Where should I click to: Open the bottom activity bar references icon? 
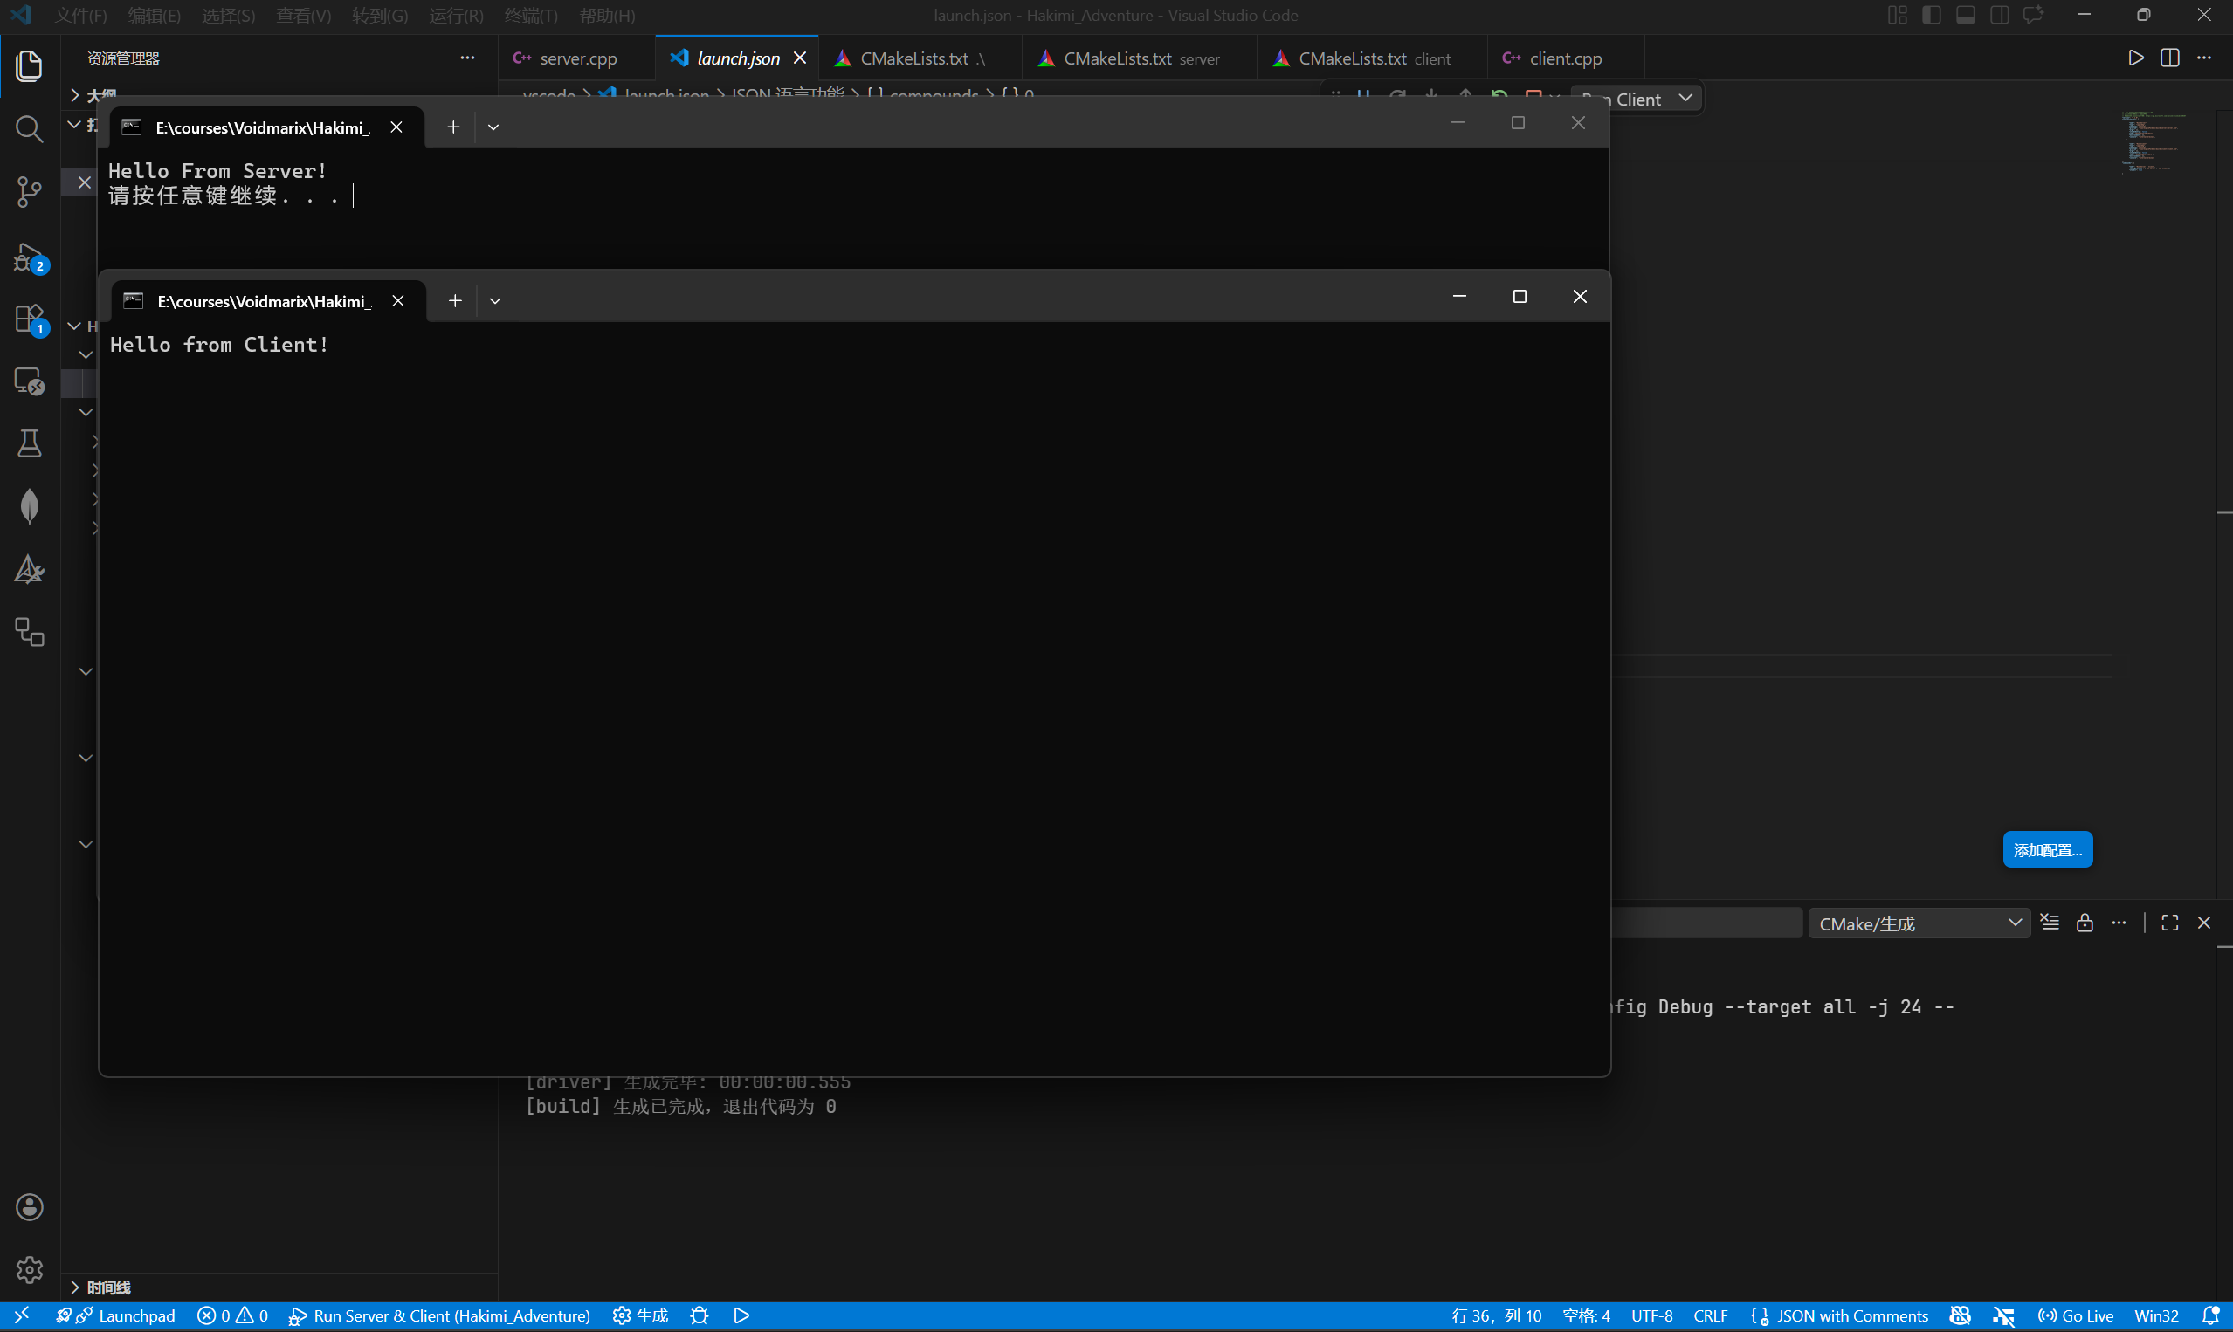point(29,632)
